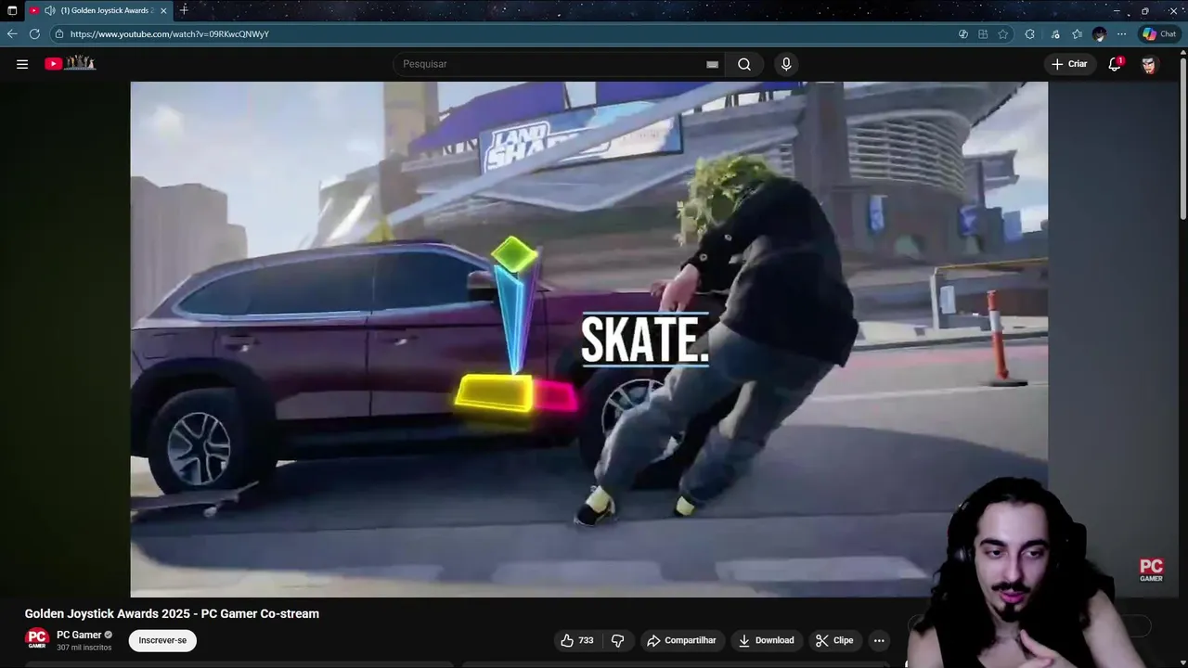Click the video player showing SKATE.
Viewport: 1188px width, 668px height.
point(588,339)
